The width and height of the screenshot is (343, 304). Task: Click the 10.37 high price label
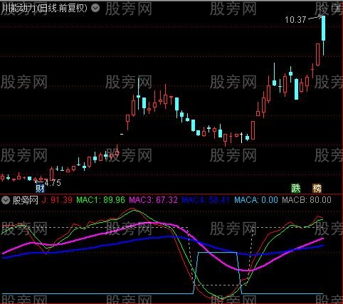tap(295, 20)
